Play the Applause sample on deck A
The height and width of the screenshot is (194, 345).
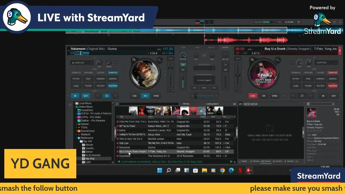point(113,79)
